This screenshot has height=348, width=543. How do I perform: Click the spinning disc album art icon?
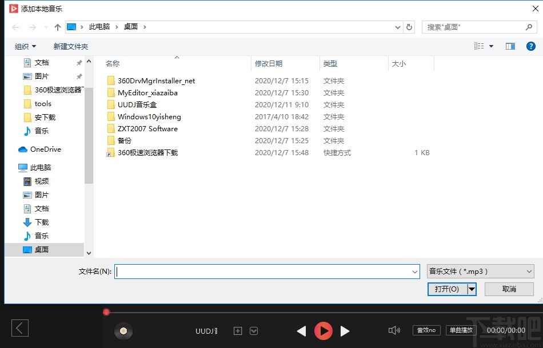tap(123, 330)
